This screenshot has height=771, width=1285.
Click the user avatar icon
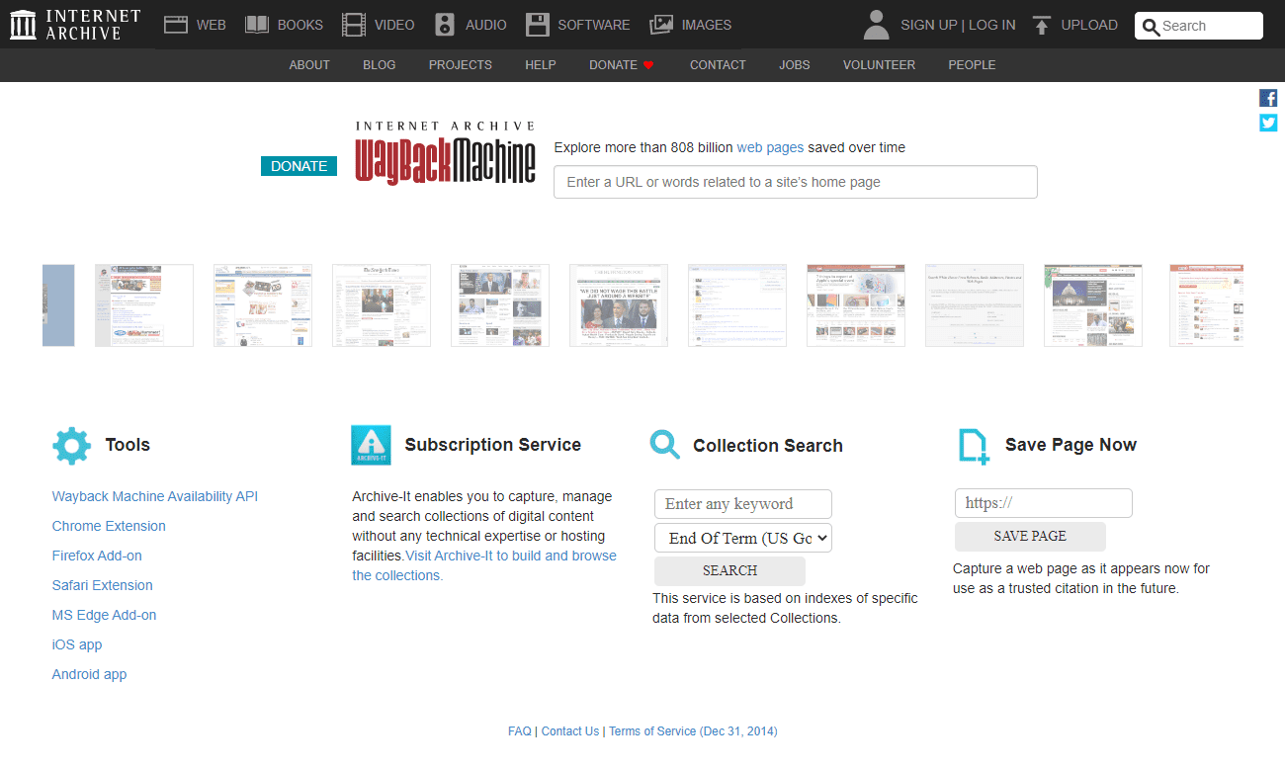point(876,25)
